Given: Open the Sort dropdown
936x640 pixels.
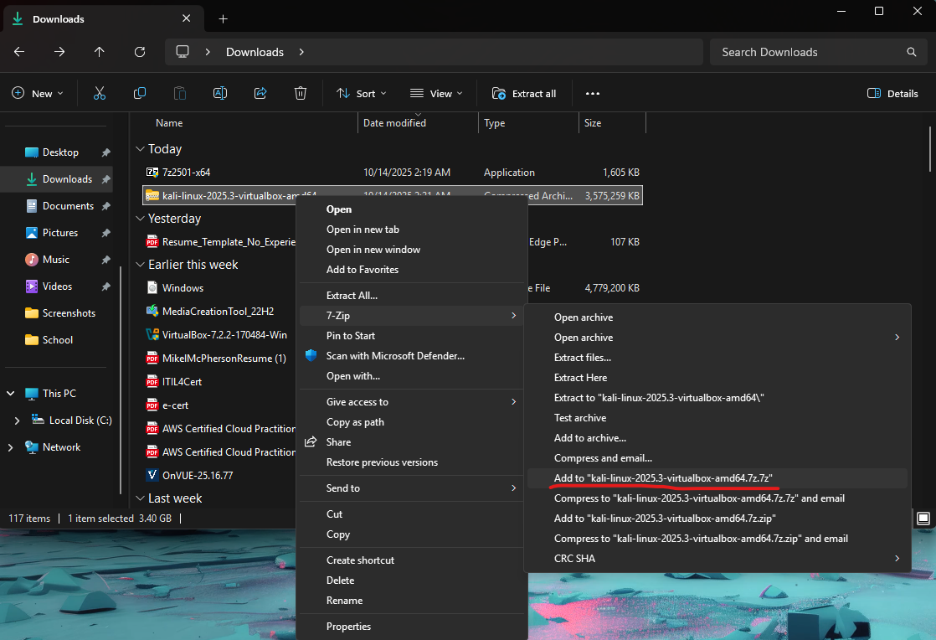Looking at the screenshot, I should tap(361, 93).
